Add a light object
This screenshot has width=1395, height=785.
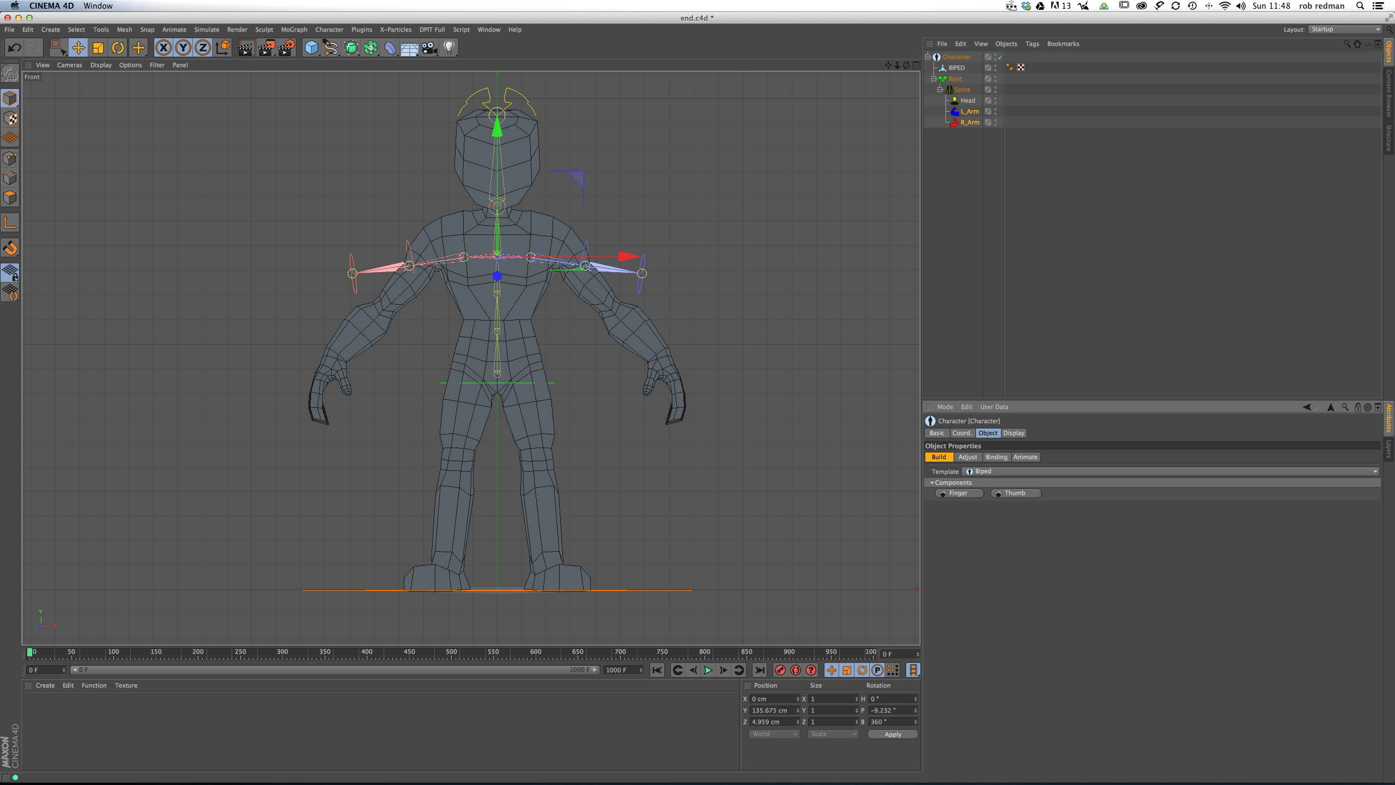[x=449, y=48]
